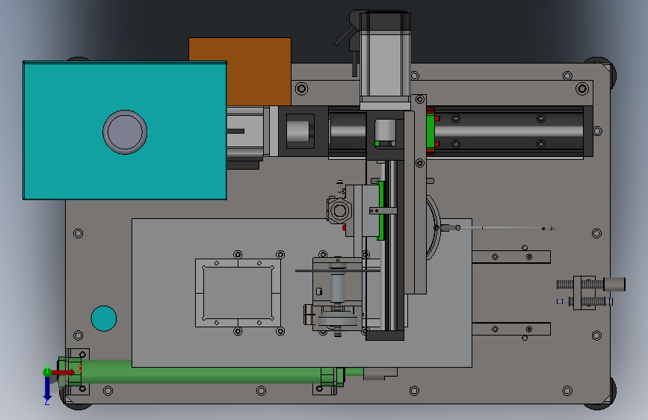Click the blue Z axis arrow of triad
Image resolution: width=648 pixels, height=420 pixels.
click(48, 389)
